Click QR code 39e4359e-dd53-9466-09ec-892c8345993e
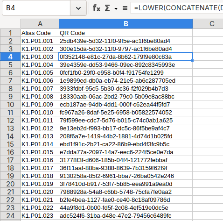The width and height of the screenshot is (223, 221). (126, 65)
